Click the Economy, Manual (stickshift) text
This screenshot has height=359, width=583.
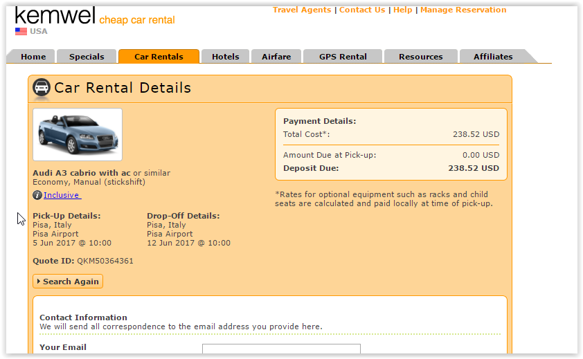pos(89,182)
